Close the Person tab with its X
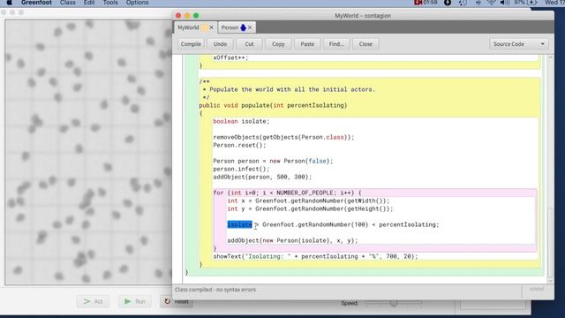Viewport: 565px width, 318px height. [x=250, y=27]
